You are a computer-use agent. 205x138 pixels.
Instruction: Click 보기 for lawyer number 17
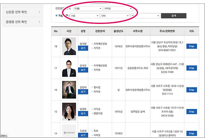(x=83, y=70)
